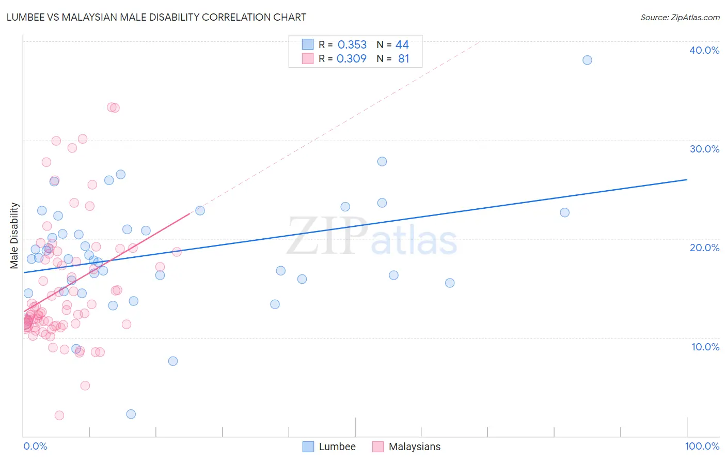This screenshot has width=726, height=461.
Task: Toggle the Malaysians series legend label
Action: [x=415, y=447]
